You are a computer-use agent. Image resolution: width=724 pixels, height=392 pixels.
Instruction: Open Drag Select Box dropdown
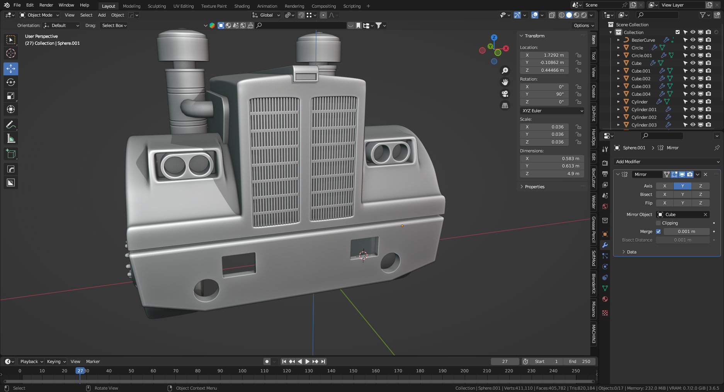[114, 25]
